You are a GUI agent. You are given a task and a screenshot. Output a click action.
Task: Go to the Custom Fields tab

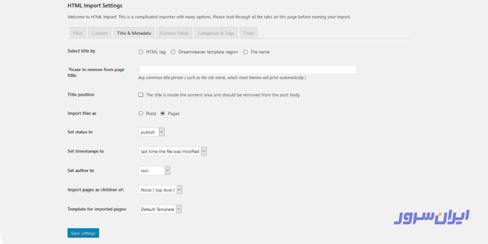coord(174,33)
